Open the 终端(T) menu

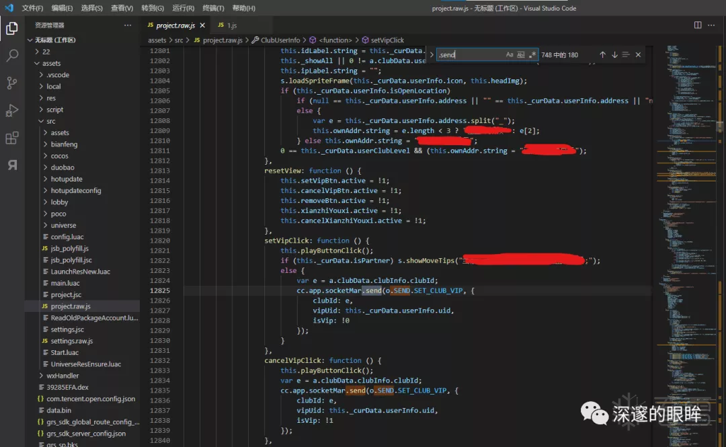click(214, 8)
